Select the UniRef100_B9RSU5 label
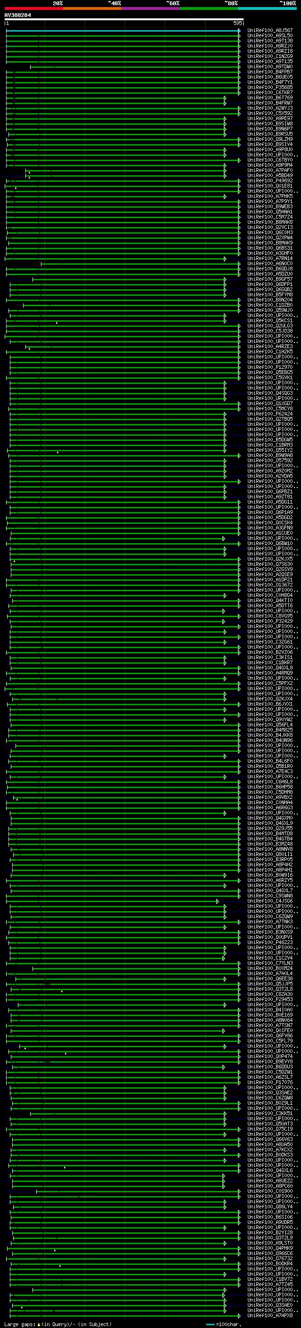This screenshot has height=1328, width=301. coord(269,133)
